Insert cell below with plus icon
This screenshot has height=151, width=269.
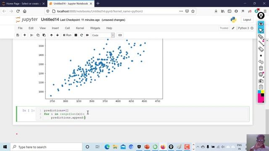pos(24,35)
